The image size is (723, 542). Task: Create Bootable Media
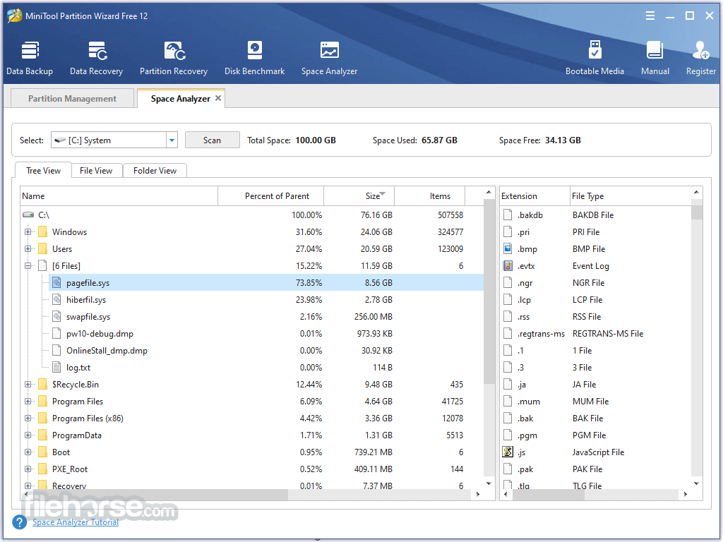594,59
